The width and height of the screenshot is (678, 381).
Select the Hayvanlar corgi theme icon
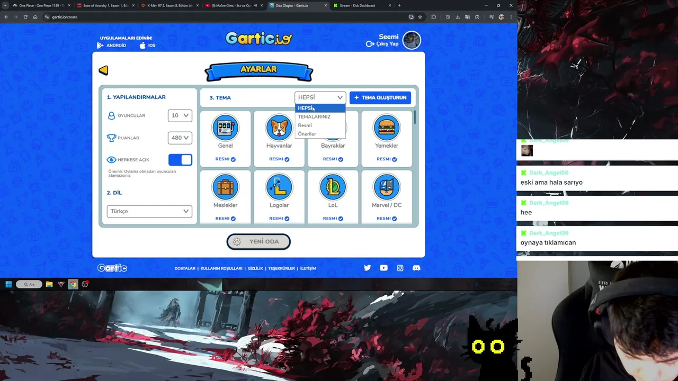[x=279, y=128]
